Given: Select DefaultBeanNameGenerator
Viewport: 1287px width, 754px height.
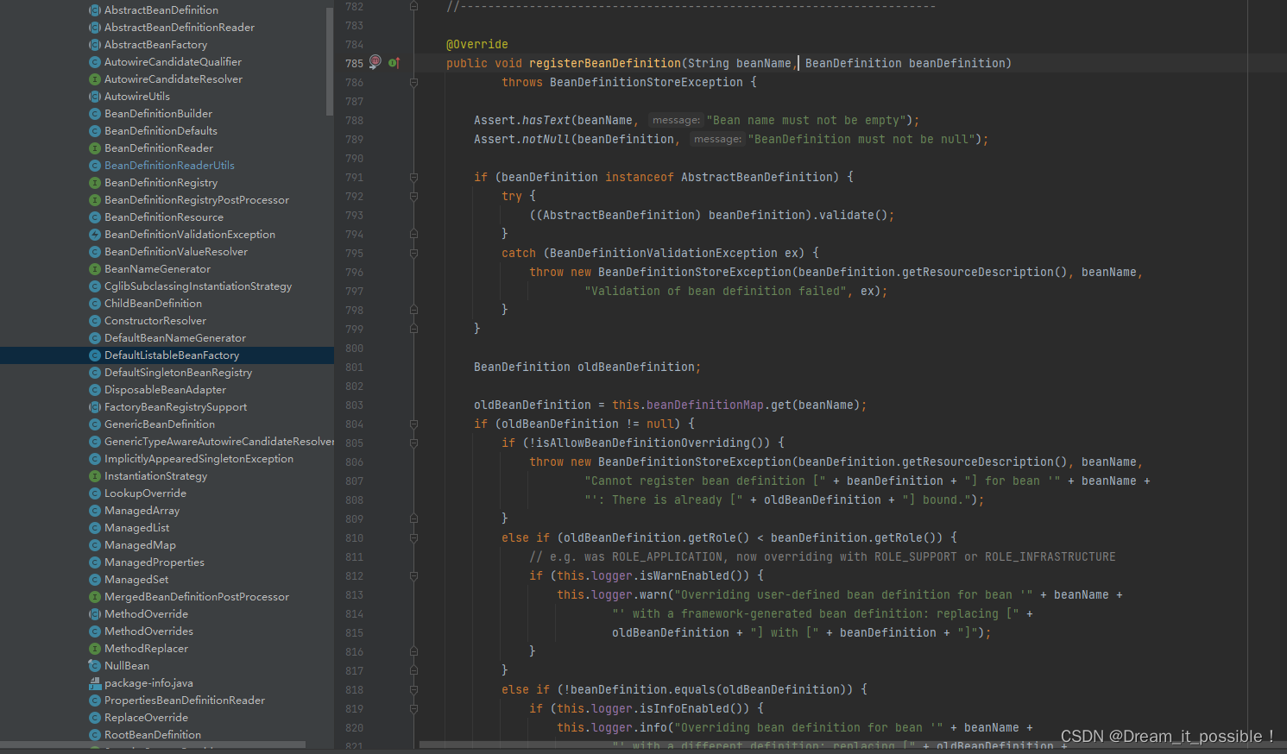Looking at the screenshot, I should 175,338.
